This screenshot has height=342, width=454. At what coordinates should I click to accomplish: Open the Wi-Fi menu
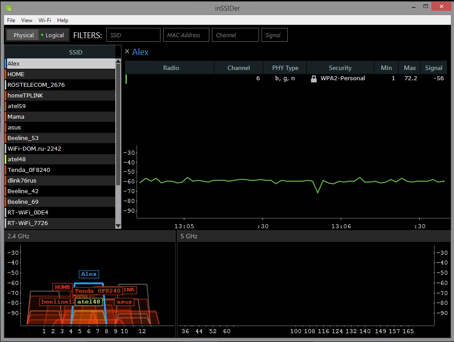[44, 20]
